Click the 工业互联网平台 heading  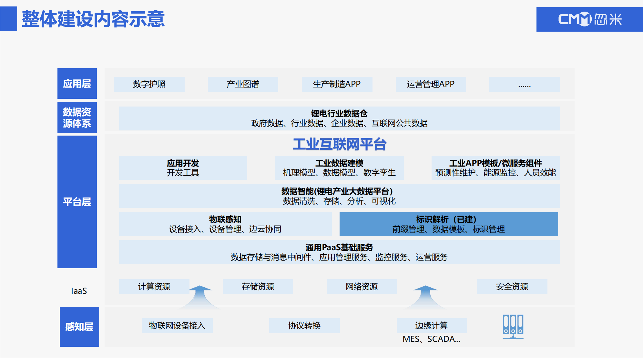tap(339, 144)
